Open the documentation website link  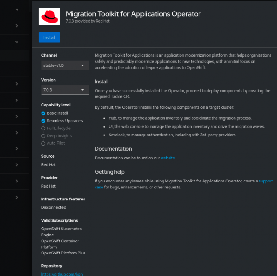coord(168,158)
